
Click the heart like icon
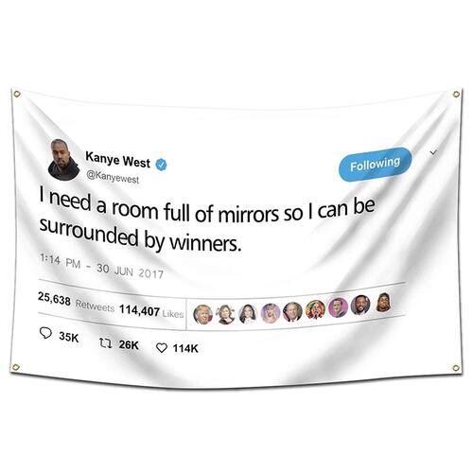(x=162, y=348)
